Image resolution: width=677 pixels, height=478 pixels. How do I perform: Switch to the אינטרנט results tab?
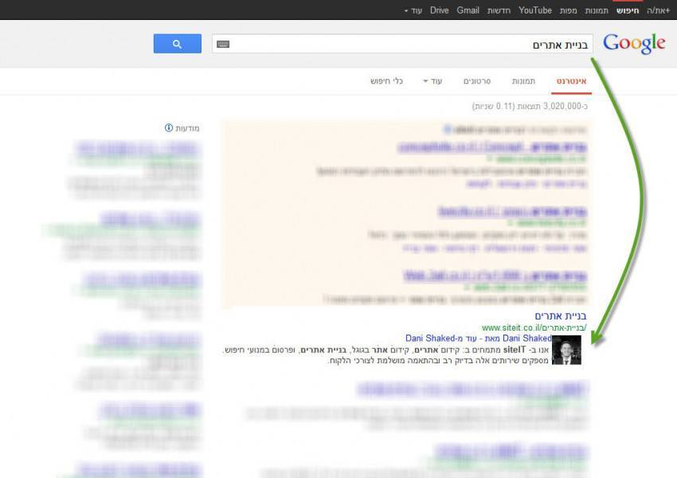tap(571, 81)
